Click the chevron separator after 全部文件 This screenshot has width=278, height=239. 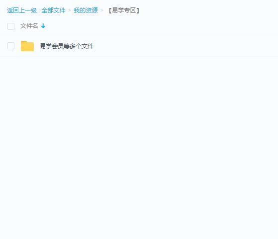coord(70,10)
